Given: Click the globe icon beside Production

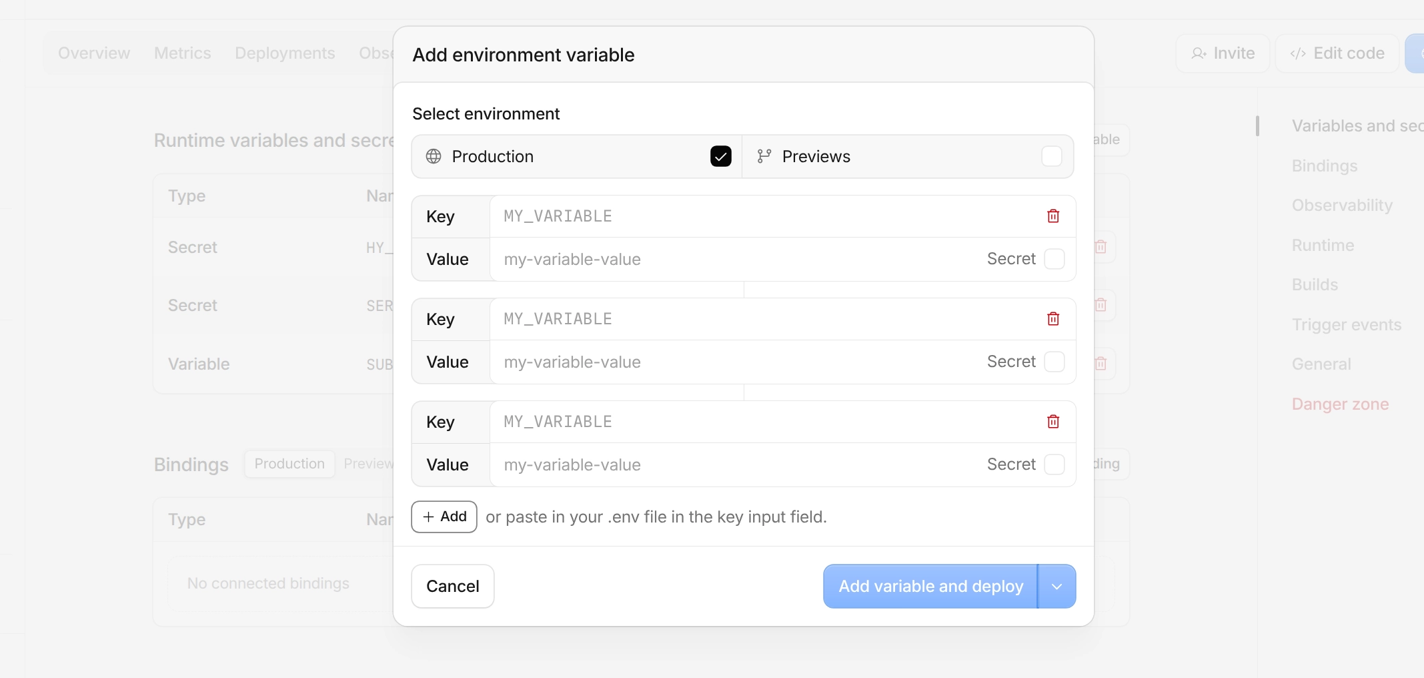Looking at the screenshot, I should (434, 156).
